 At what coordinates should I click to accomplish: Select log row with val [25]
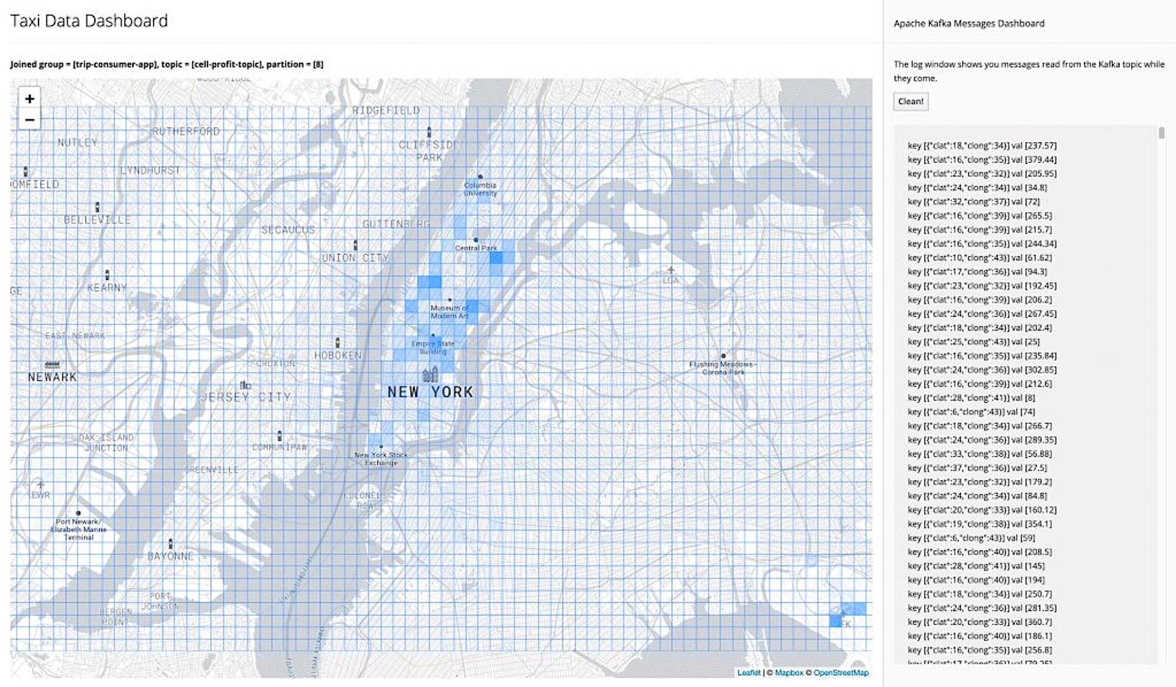click(973, 342)
